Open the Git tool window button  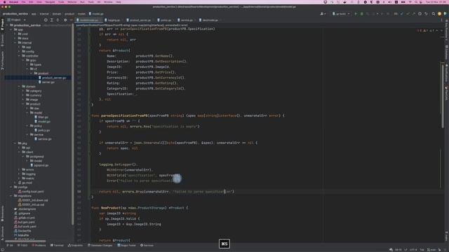(x=10, y=245)
